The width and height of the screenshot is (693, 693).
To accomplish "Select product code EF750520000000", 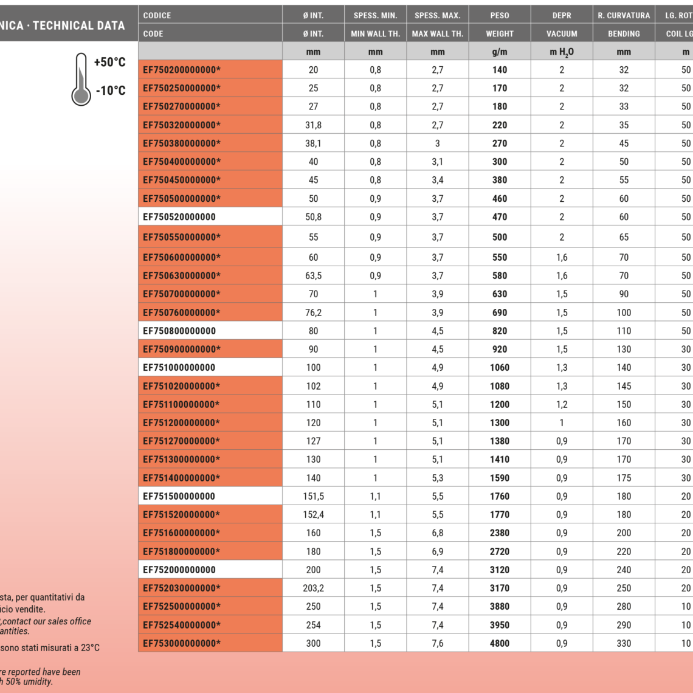I will coord(179,217).
